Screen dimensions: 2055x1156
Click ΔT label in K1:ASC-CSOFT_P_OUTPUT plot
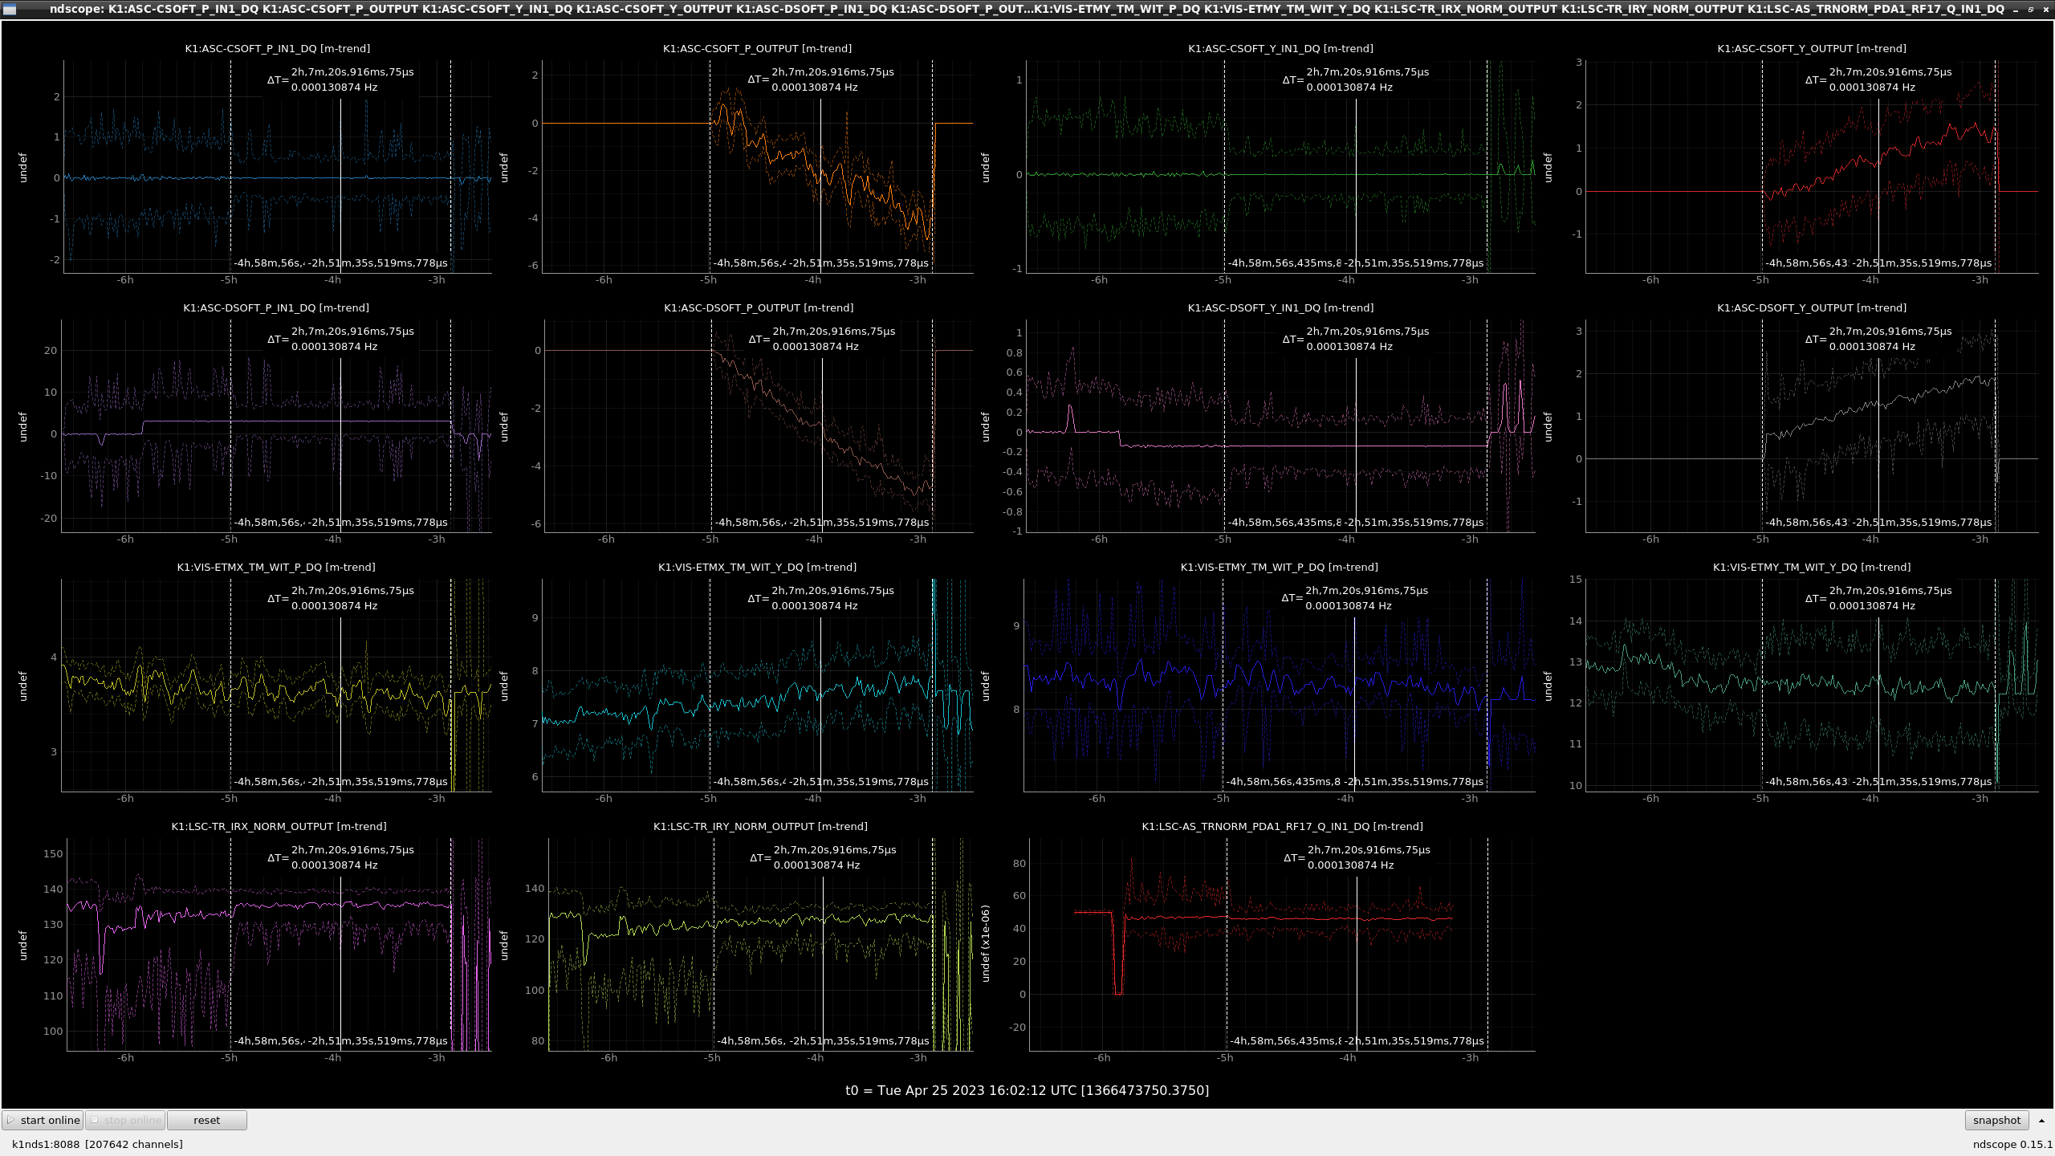click(758, 79)
